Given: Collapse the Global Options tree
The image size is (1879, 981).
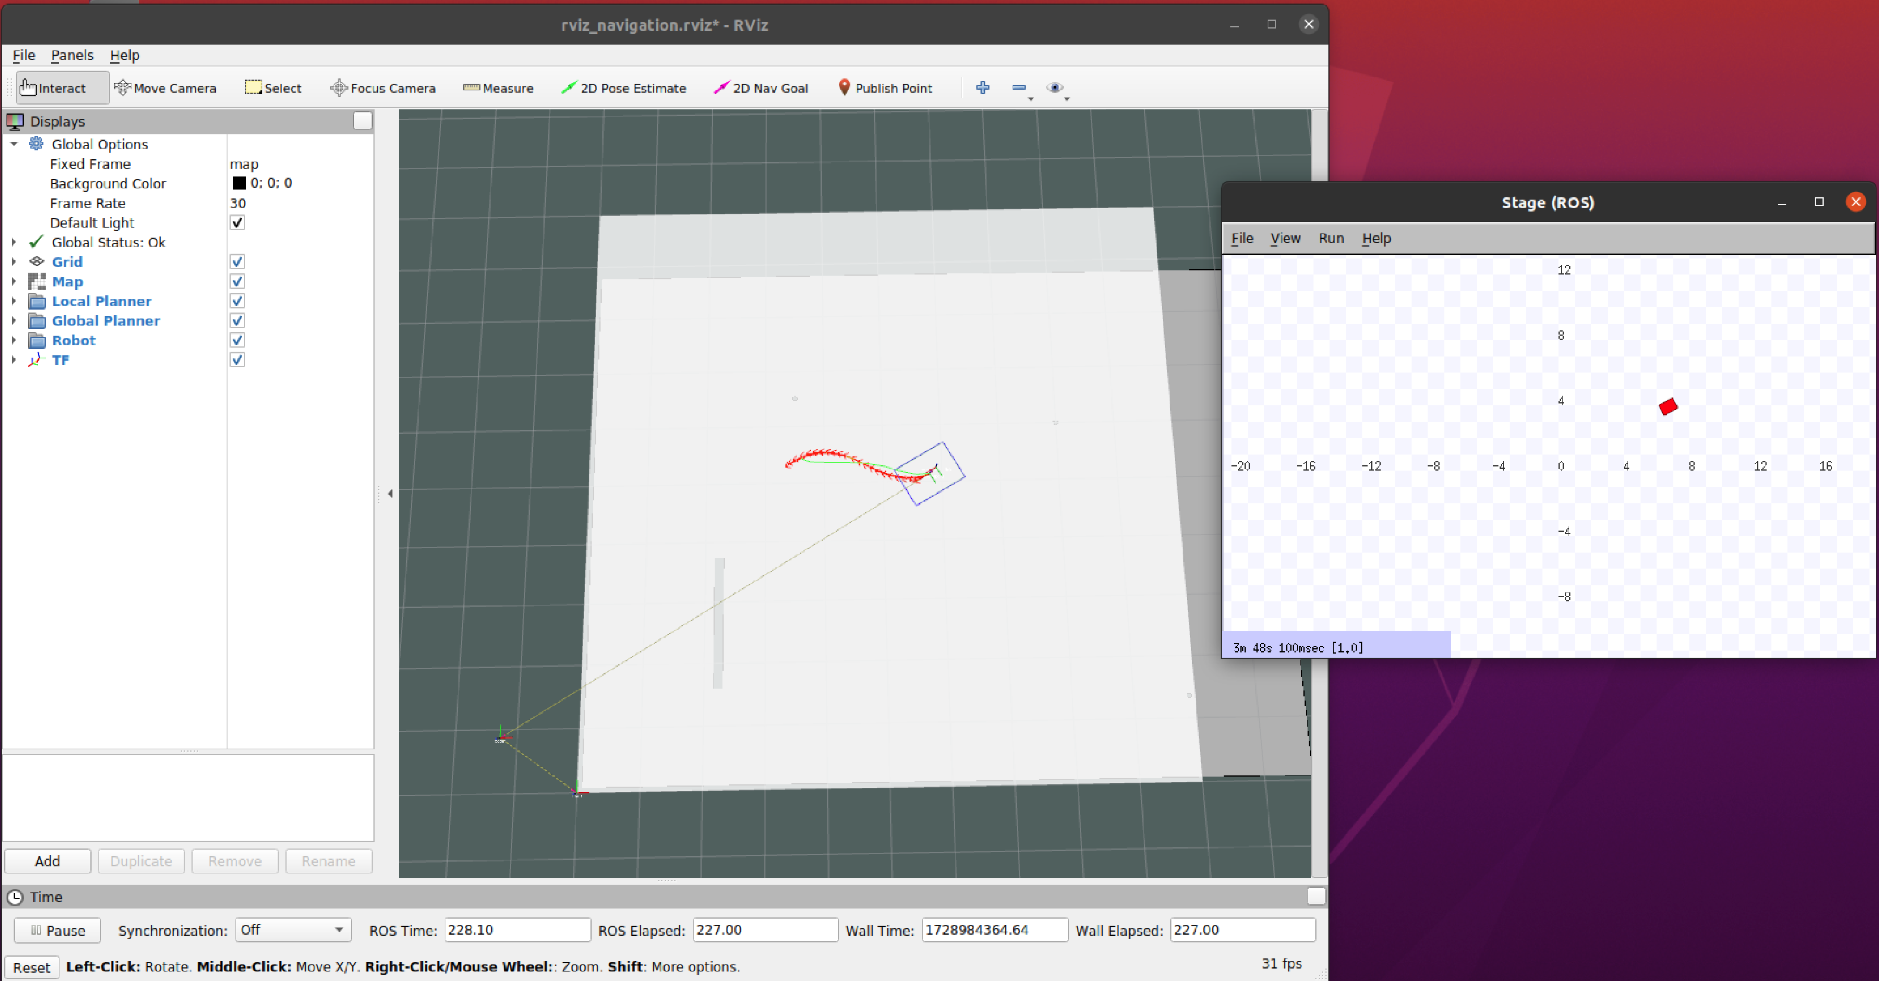Looking at the screenshot, I should click(x=14, y=144).
